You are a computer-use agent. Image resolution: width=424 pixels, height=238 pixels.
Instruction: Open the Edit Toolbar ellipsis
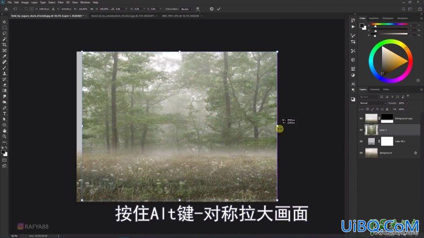click(x=4, y=142)
